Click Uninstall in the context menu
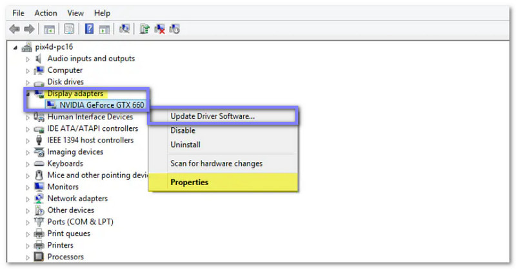The height and width of the screenshot is (269, 516). tap(185, 145)
